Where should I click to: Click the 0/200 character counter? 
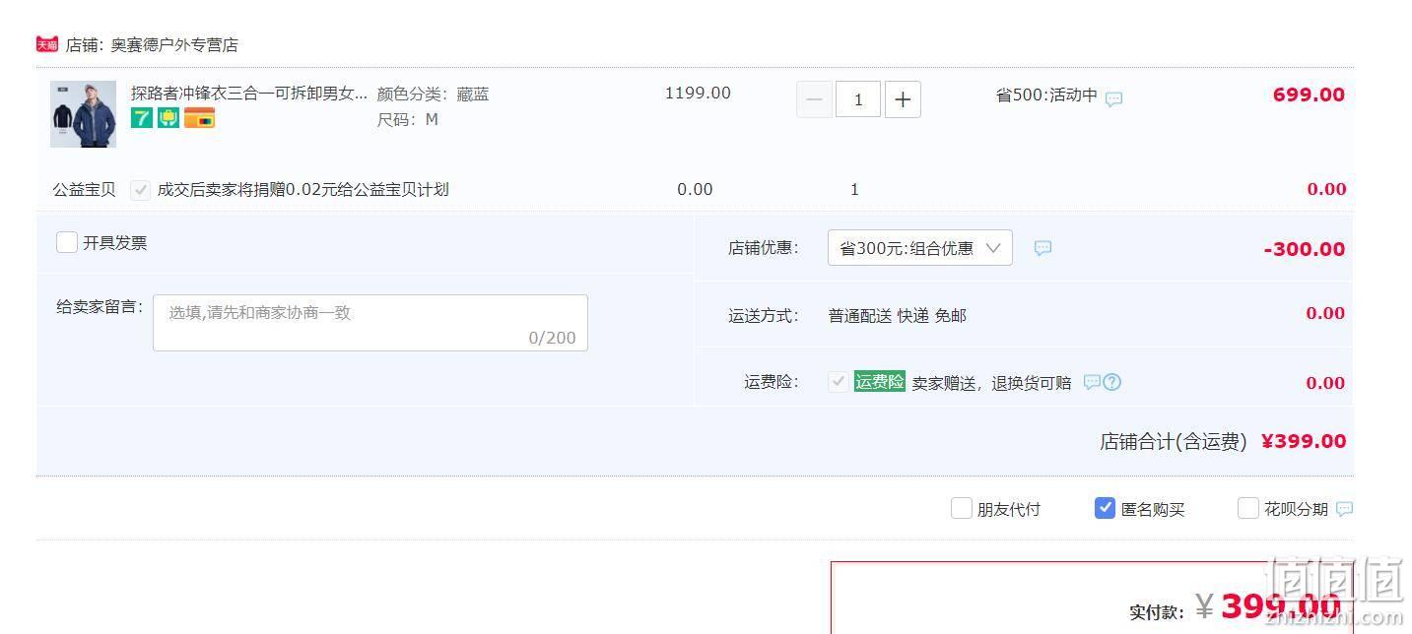tap(553, 338)
